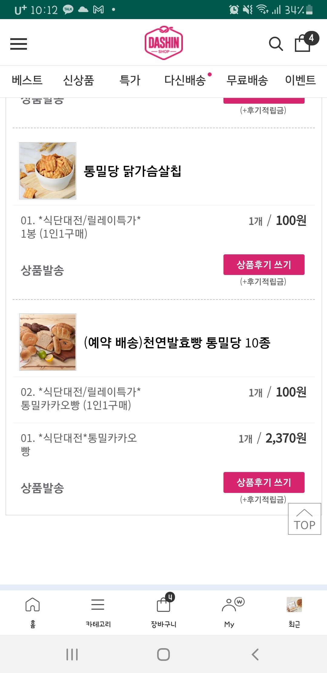This screenshot has height=673, width=327.
Task: Tap the search magnifier icon
Action: [276, 44]
